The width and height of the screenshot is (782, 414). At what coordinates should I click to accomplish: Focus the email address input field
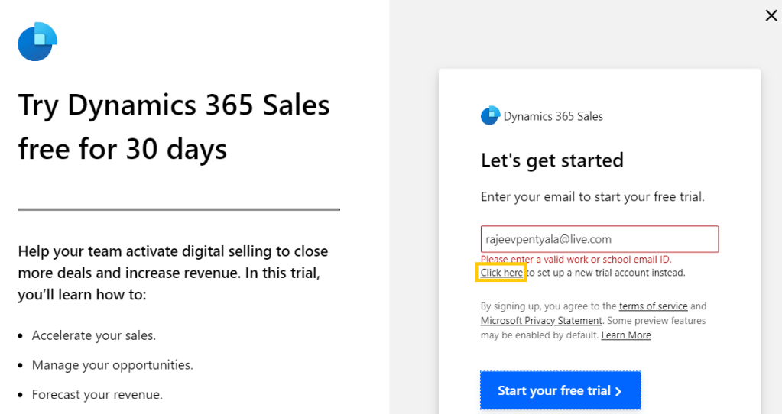599,239
